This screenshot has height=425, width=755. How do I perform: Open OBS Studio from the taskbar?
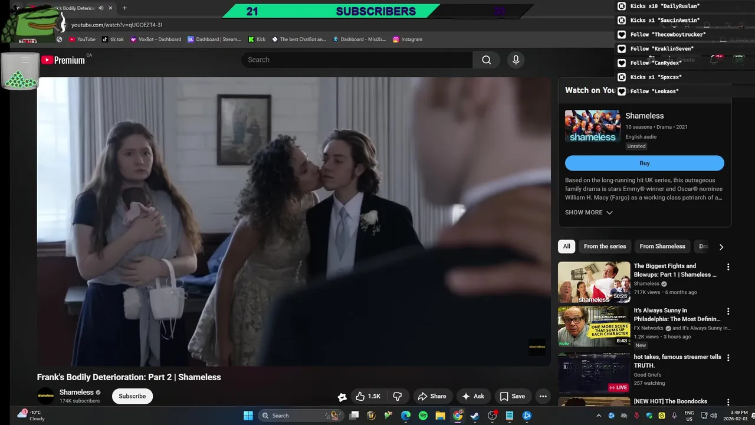493,416
